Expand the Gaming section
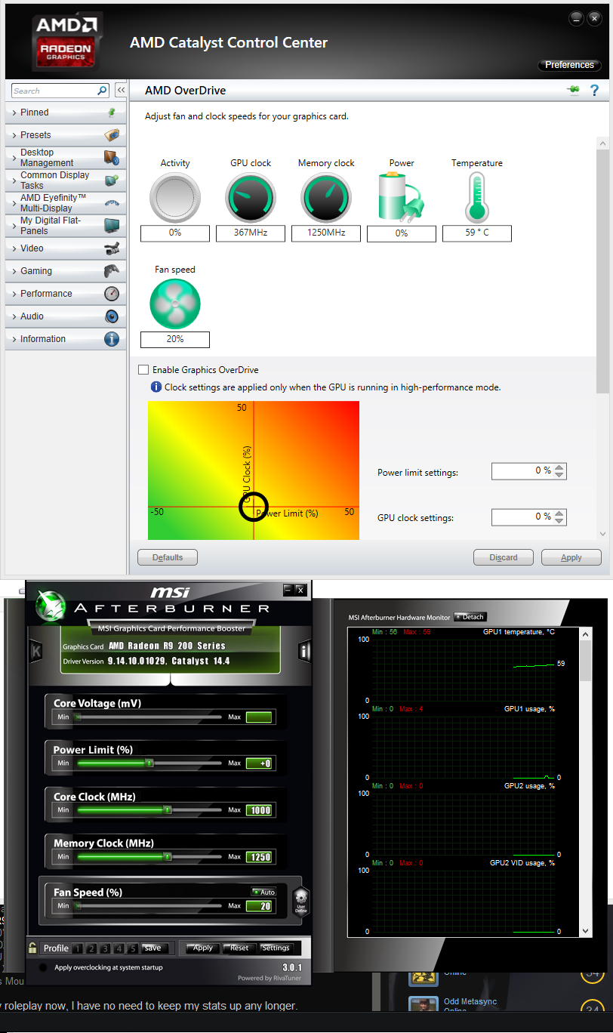The width and height of the screenshot is (613, 1033). (66, 271)
